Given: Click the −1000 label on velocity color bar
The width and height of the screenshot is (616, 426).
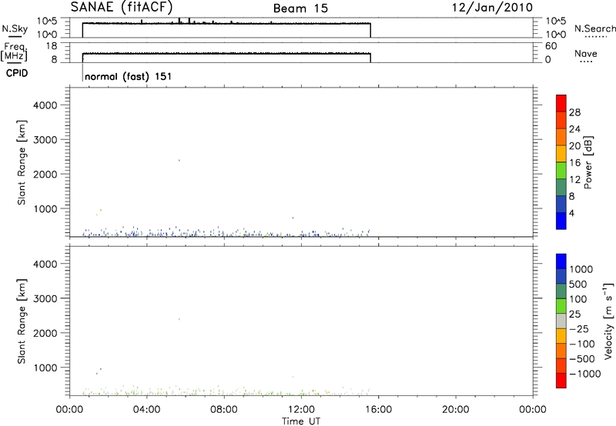Looking at the screenshot, I should click(x=585, y=374).
